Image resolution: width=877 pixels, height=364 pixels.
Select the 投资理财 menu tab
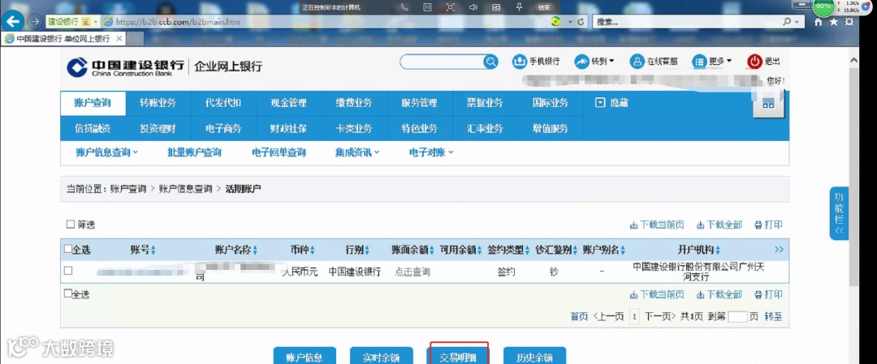(158, 128)
